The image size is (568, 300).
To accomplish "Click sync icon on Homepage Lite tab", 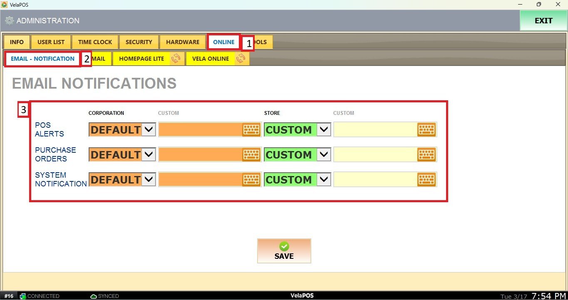I will click(x=176, y=59).
